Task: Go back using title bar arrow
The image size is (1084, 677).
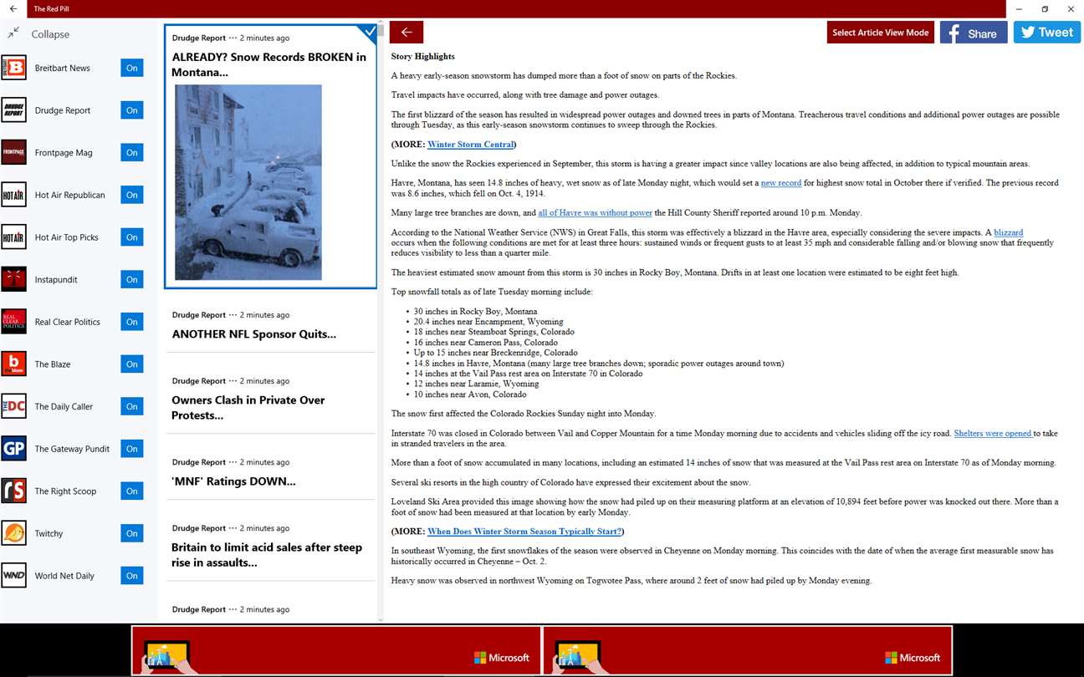Action: point(13,8)
